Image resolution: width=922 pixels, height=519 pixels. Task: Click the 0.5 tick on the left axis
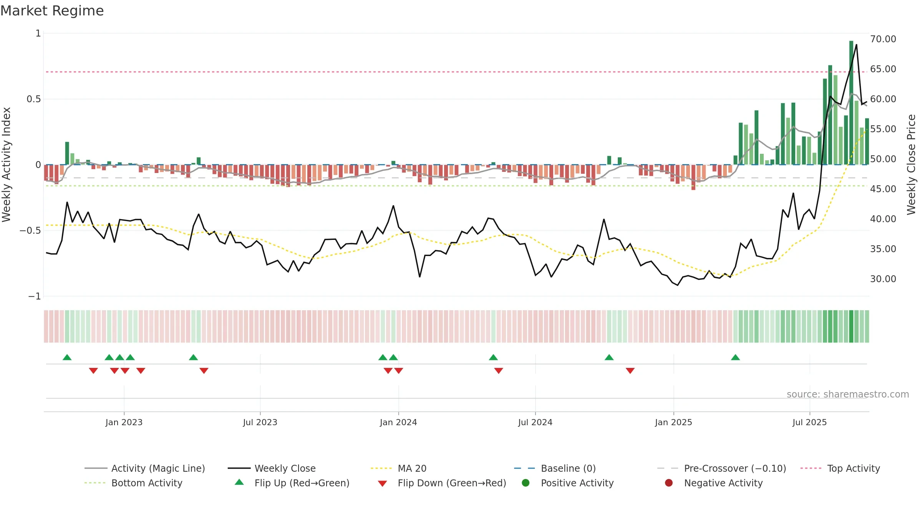pos(33,99)
